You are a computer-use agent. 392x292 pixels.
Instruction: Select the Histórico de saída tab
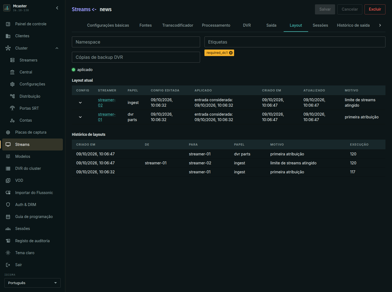[x=353, y=25]
